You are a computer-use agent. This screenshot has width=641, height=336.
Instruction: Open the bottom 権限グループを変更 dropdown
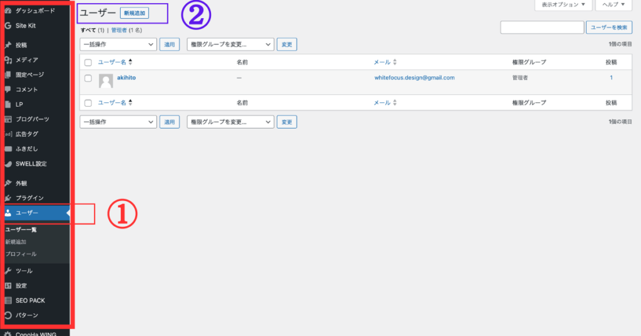[230, 122]
